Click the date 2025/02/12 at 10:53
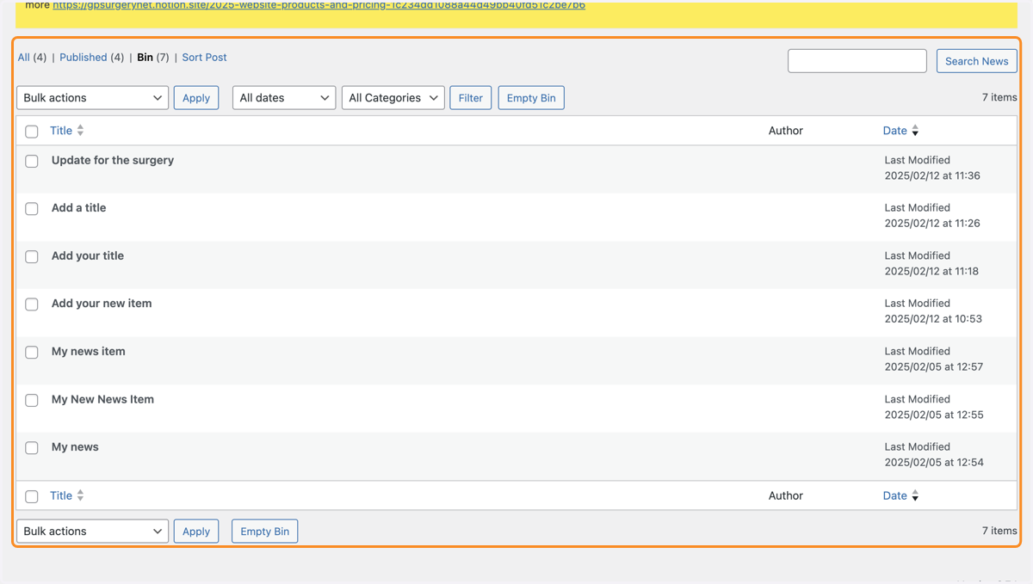Screen dimensions: 1033x584 [x=933, y=318]
